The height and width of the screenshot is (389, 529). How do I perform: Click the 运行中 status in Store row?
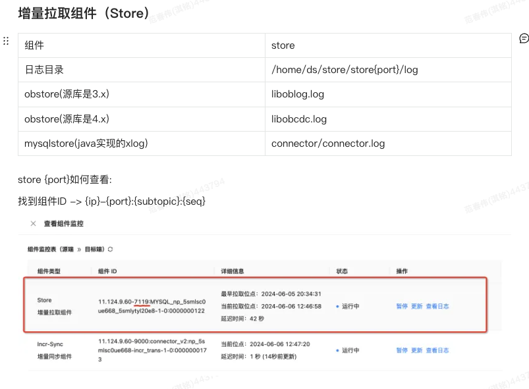click(x=348, y=306)
